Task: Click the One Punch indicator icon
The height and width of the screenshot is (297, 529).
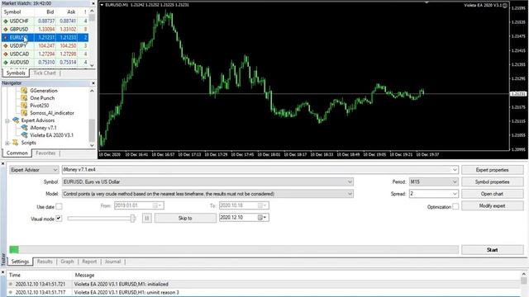Action: pos(24,98)
